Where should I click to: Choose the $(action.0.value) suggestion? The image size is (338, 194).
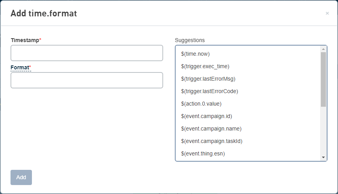point(201,104)
